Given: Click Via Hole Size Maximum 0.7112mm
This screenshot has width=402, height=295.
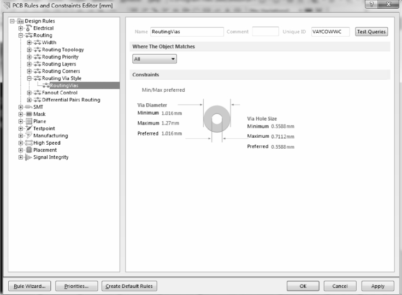Looking at the screenshot, I should 282,137.
